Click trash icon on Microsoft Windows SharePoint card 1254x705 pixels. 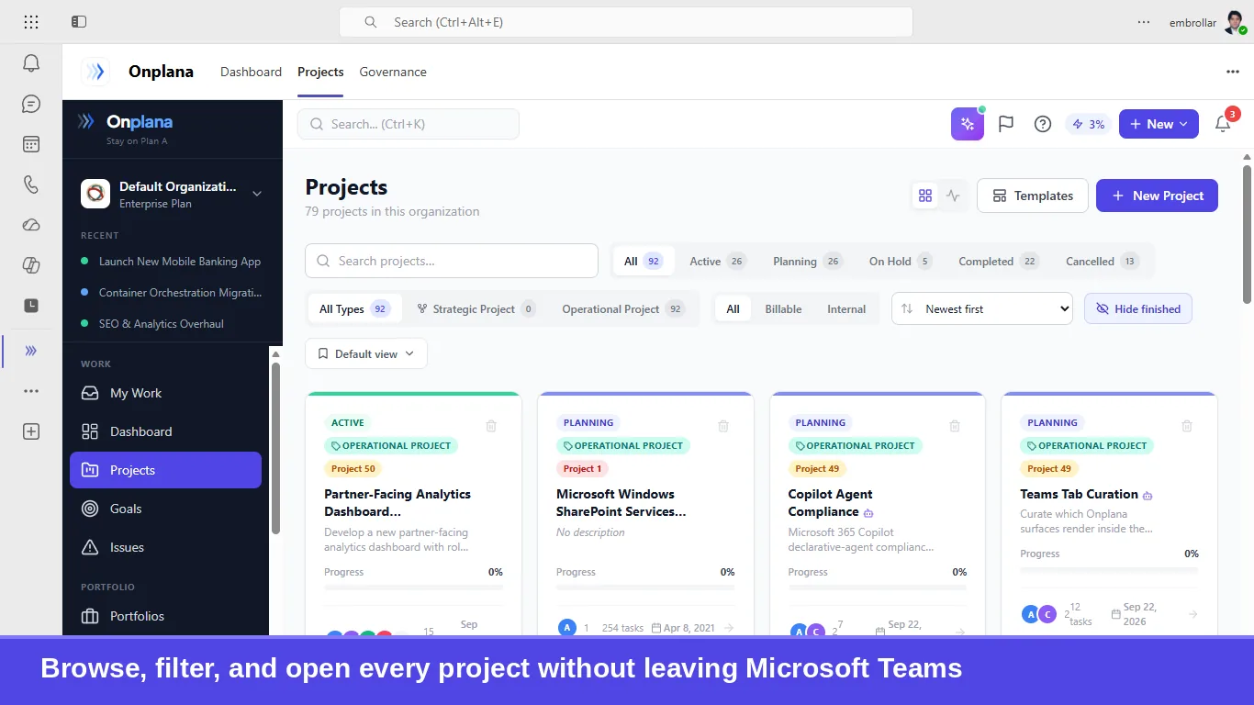point(723,426)
